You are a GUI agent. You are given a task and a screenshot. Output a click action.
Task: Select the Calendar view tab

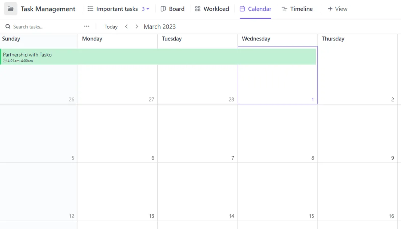tap(255, 9)
